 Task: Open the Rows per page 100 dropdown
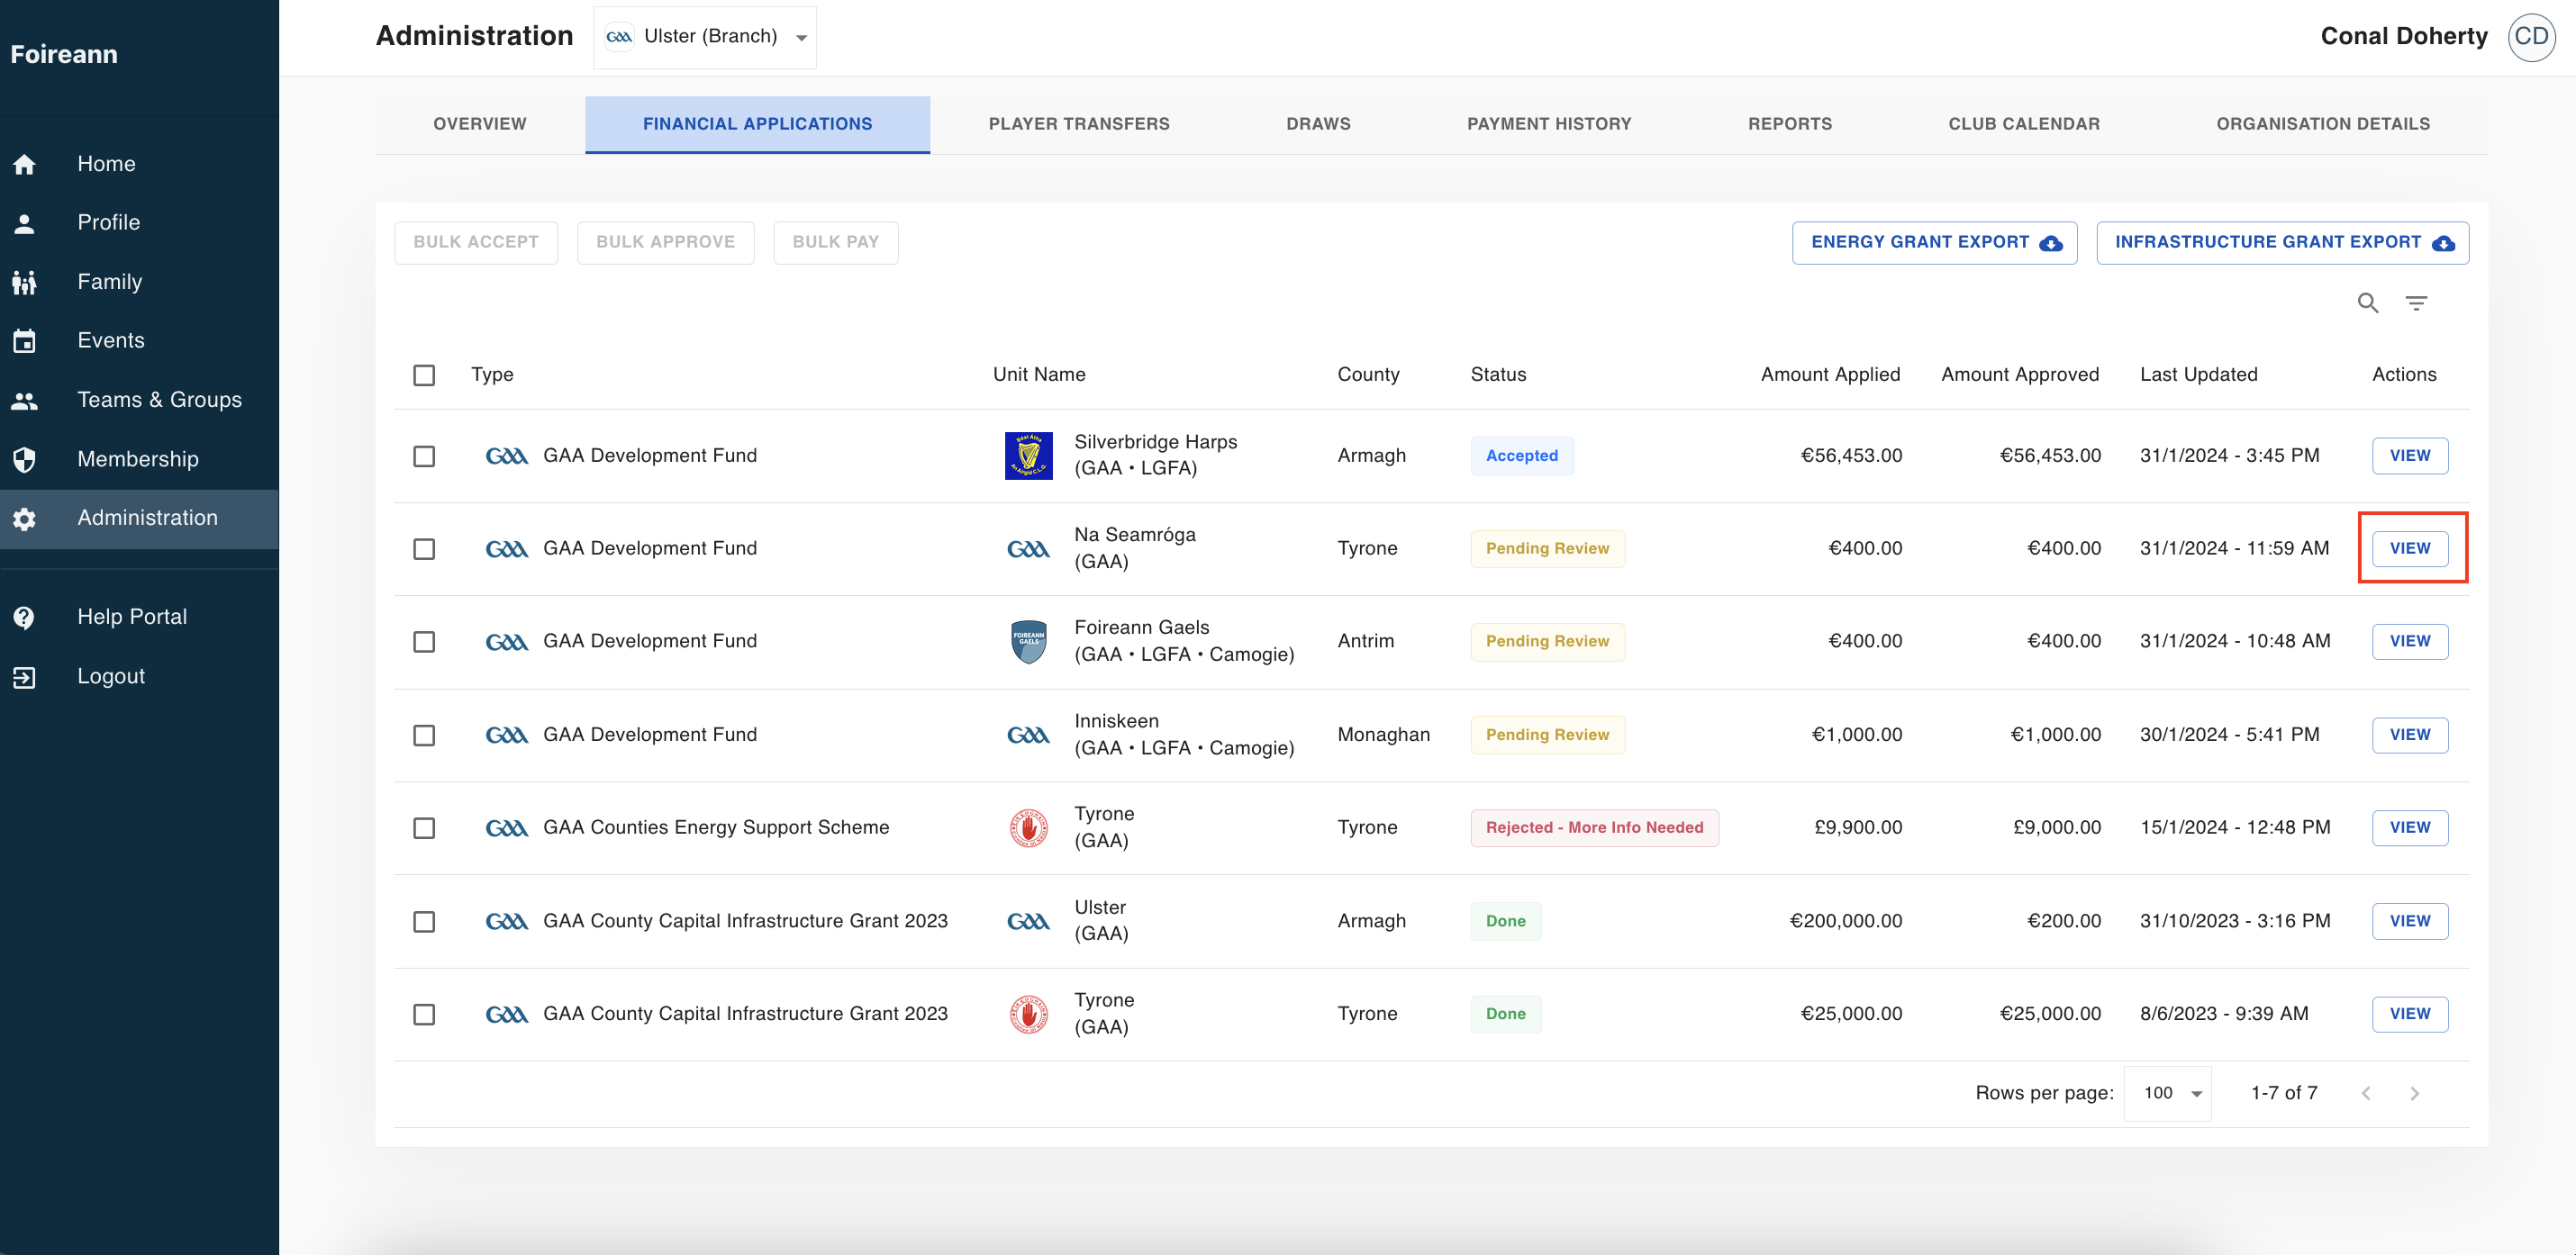[2168, 1093]
